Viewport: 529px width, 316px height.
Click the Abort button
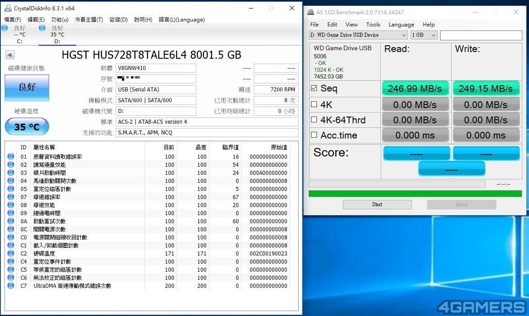tap(461, 204)
